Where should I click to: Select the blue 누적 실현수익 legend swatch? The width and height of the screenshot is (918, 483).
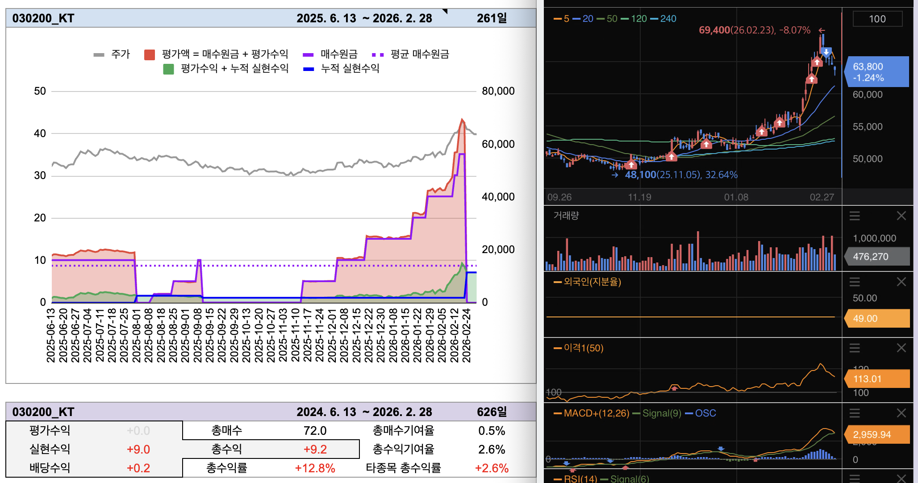(x=308, y=69)
